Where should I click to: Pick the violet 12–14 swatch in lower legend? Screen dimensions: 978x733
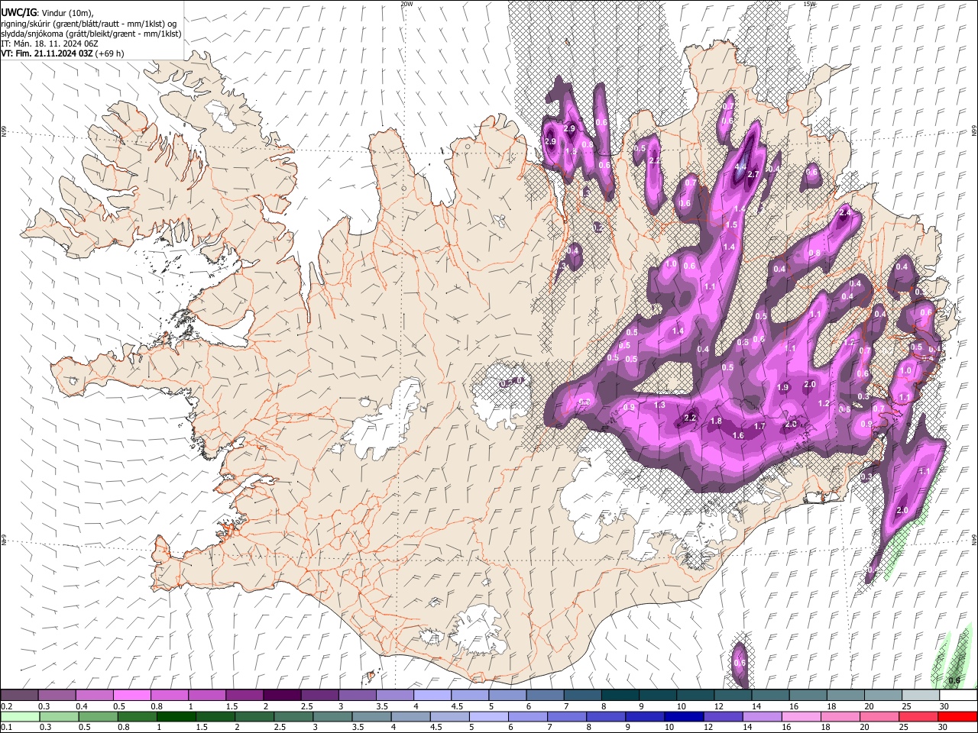[722, 716]
